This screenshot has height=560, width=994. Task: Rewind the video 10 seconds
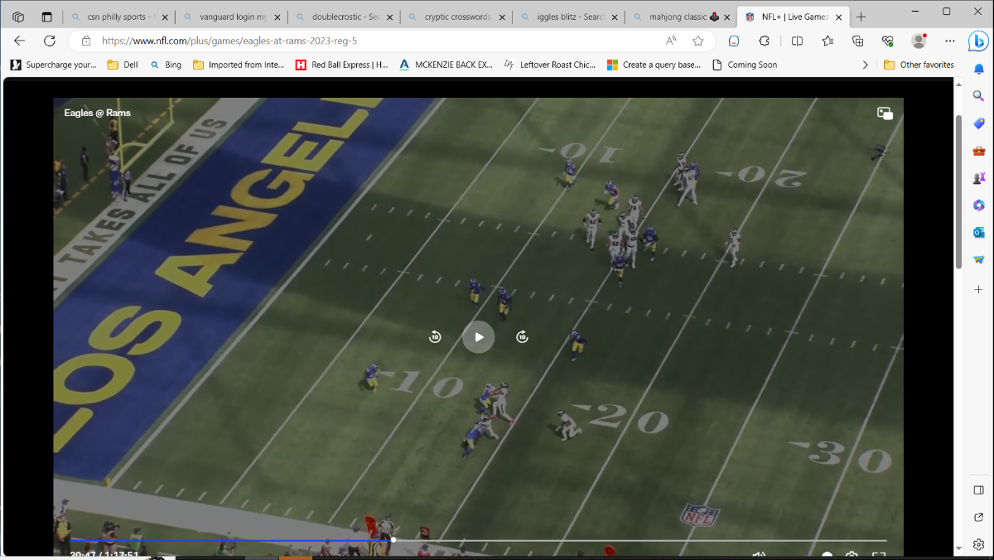435,336
